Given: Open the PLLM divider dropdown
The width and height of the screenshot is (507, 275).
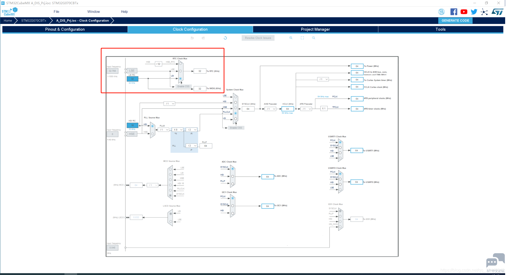Looking at the screenshot, I should coord(163,130).
